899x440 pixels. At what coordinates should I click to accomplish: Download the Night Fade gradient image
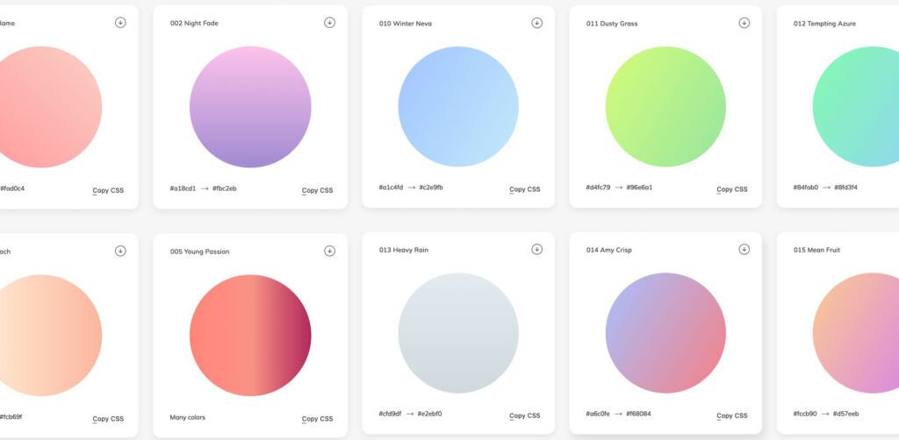point(330,22)
